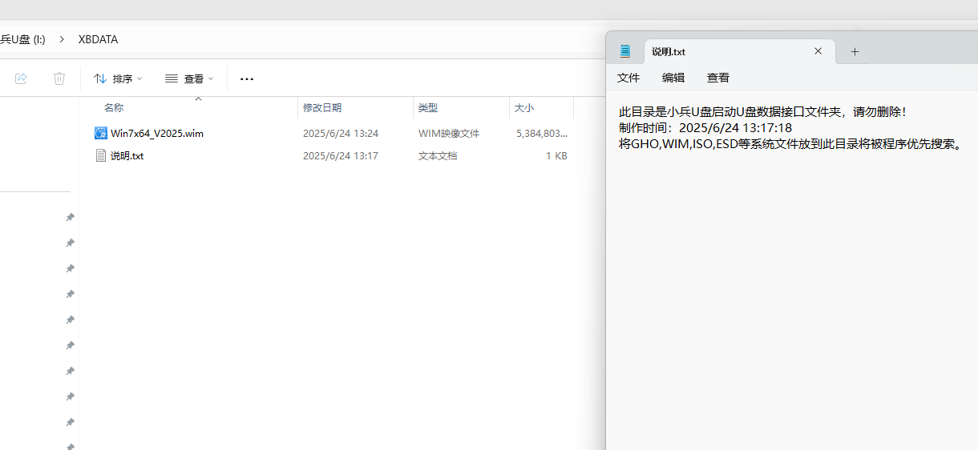The width and height of the screenshot is (978, 450).
Task: Click the 2025/6/24 13:24 modified date cell
Action: [x=341, y=134]
